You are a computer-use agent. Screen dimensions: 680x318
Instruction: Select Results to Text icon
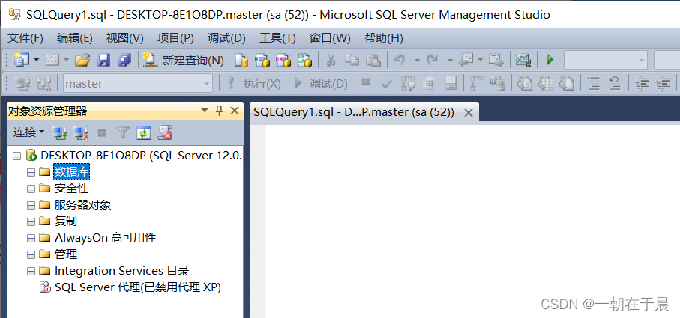point(524,83)
